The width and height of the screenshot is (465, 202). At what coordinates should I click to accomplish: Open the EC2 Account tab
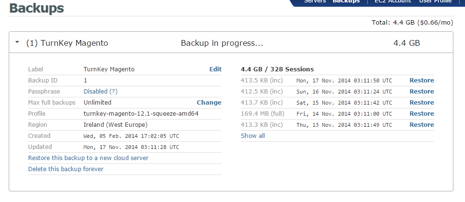[x=392, y=1]
